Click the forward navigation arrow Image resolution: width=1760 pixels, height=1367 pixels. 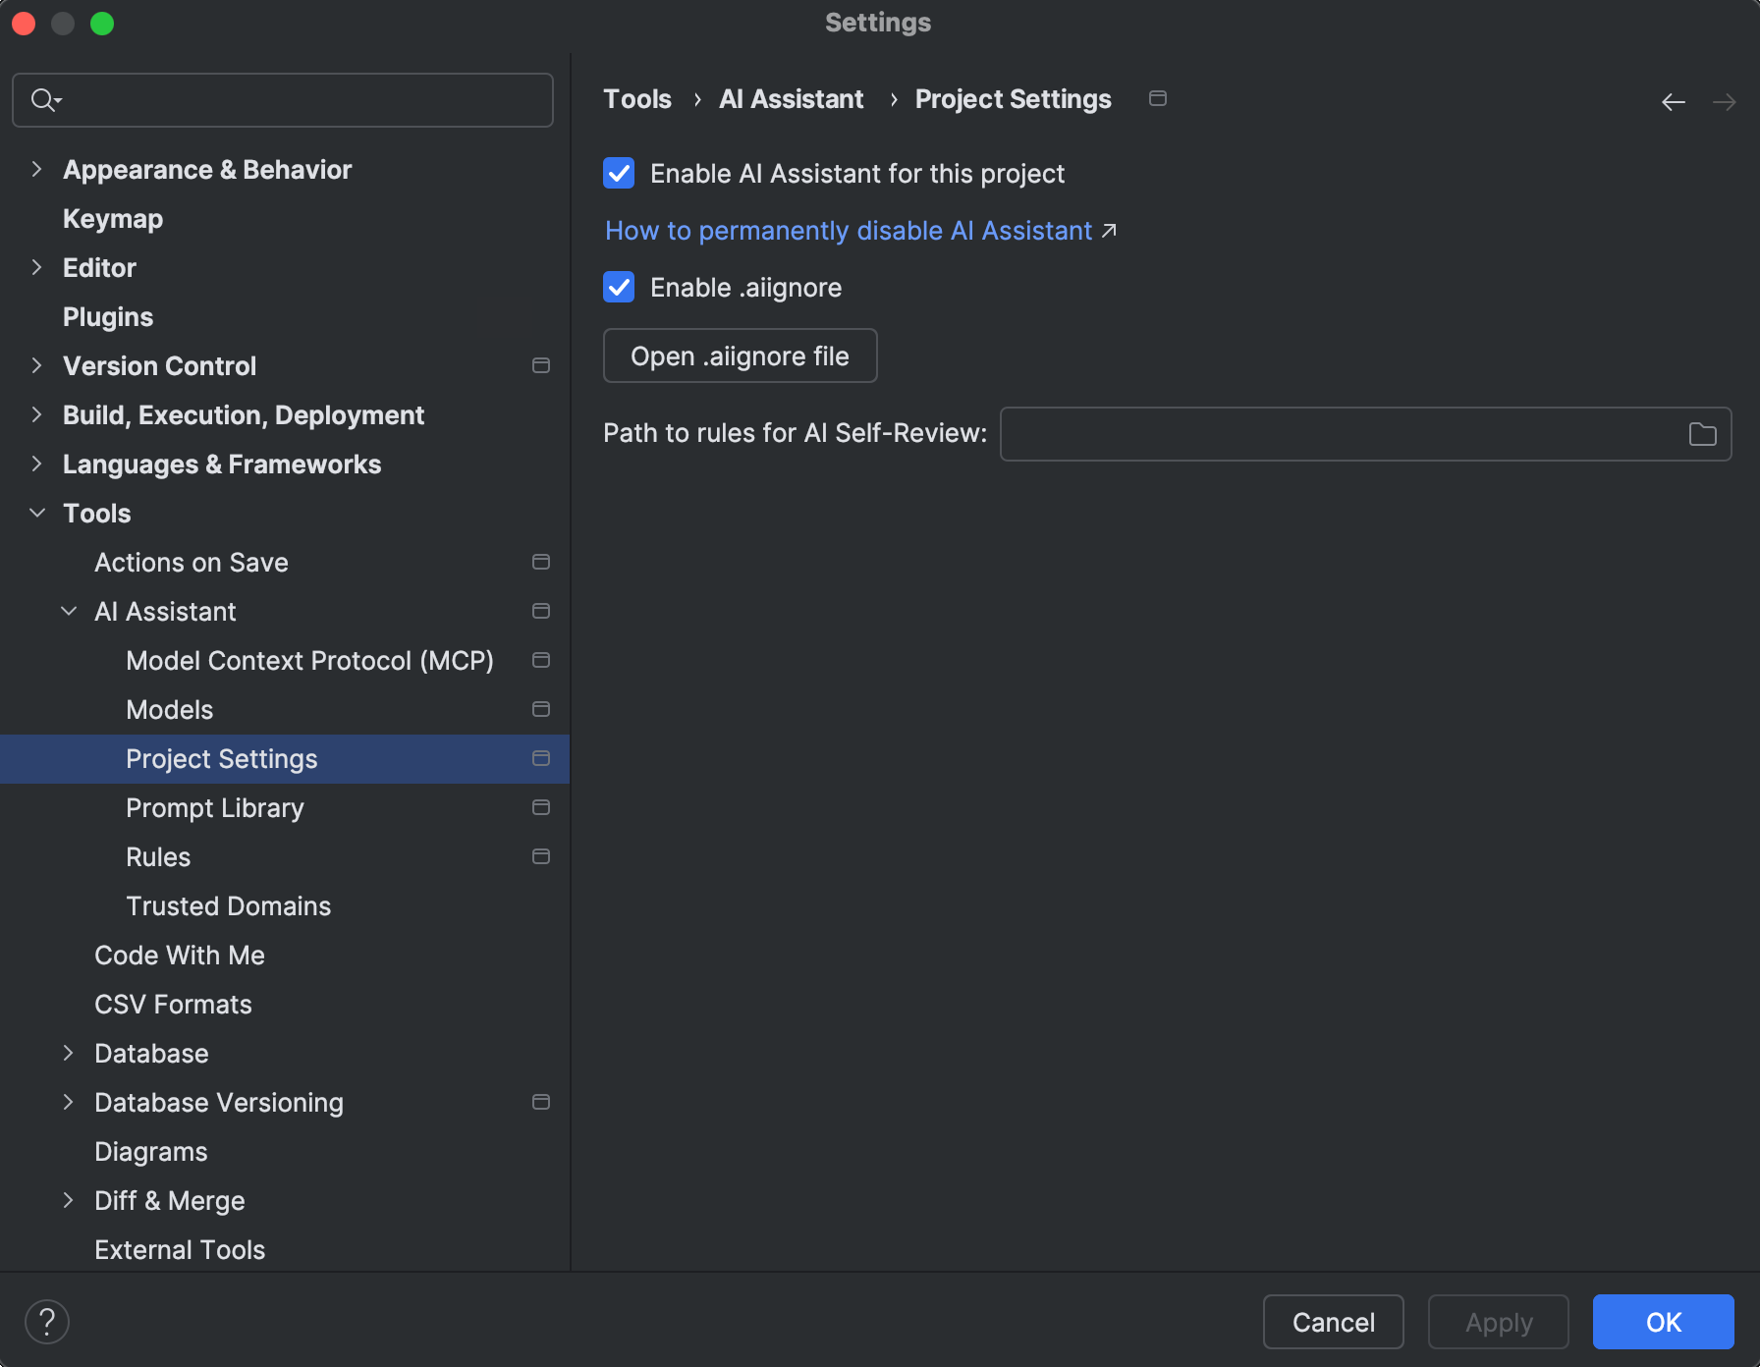pos(1725,101)
